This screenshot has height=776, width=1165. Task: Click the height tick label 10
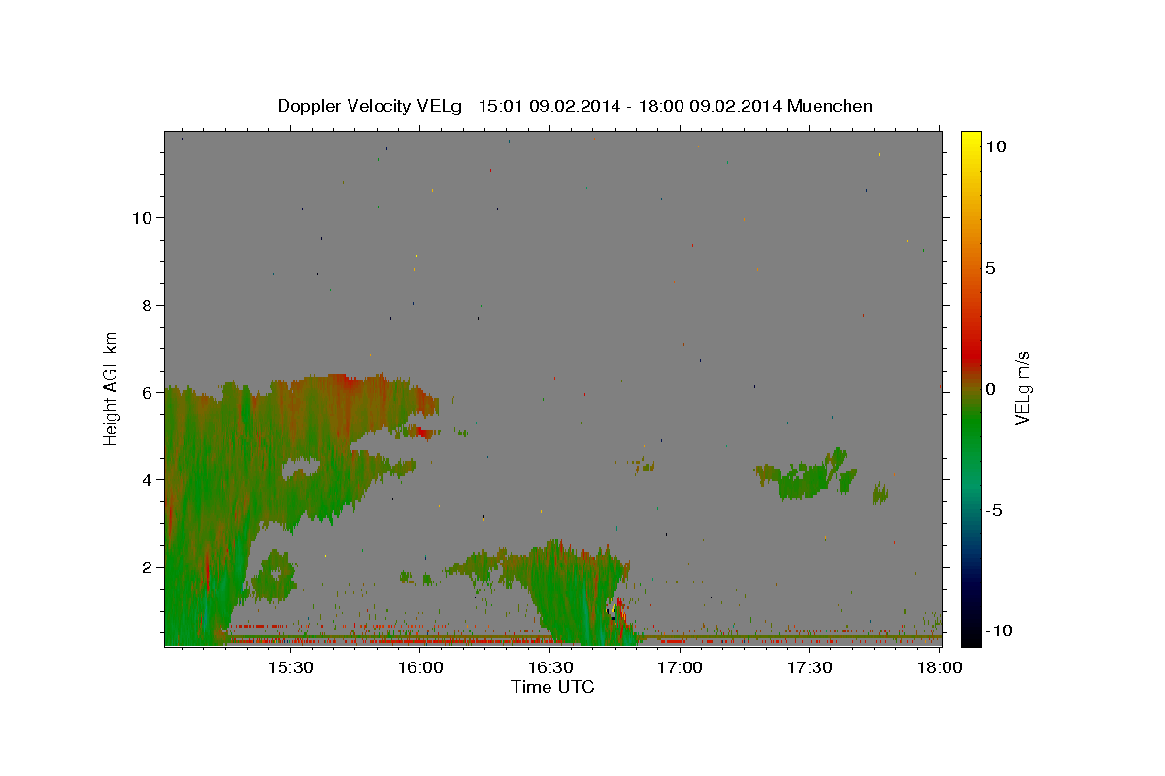(142, 217)
